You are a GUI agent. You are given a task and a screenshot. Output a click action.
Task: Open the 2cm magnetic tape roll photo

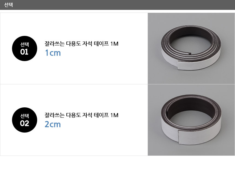click(191, 120)
